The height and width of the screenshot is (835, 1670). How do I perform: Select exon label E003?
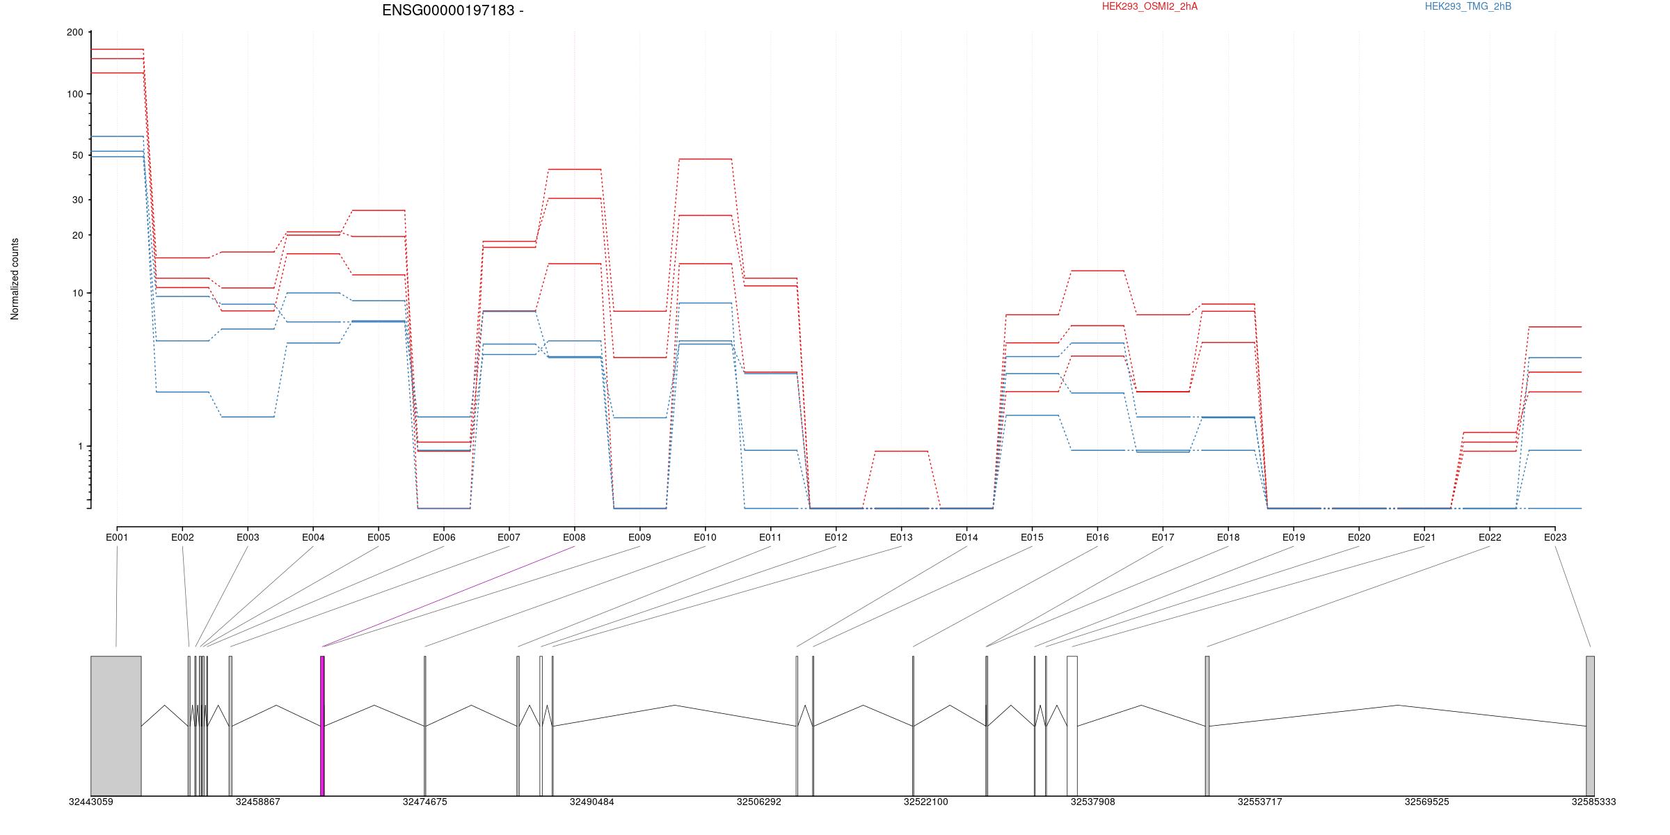coord(248,537)
